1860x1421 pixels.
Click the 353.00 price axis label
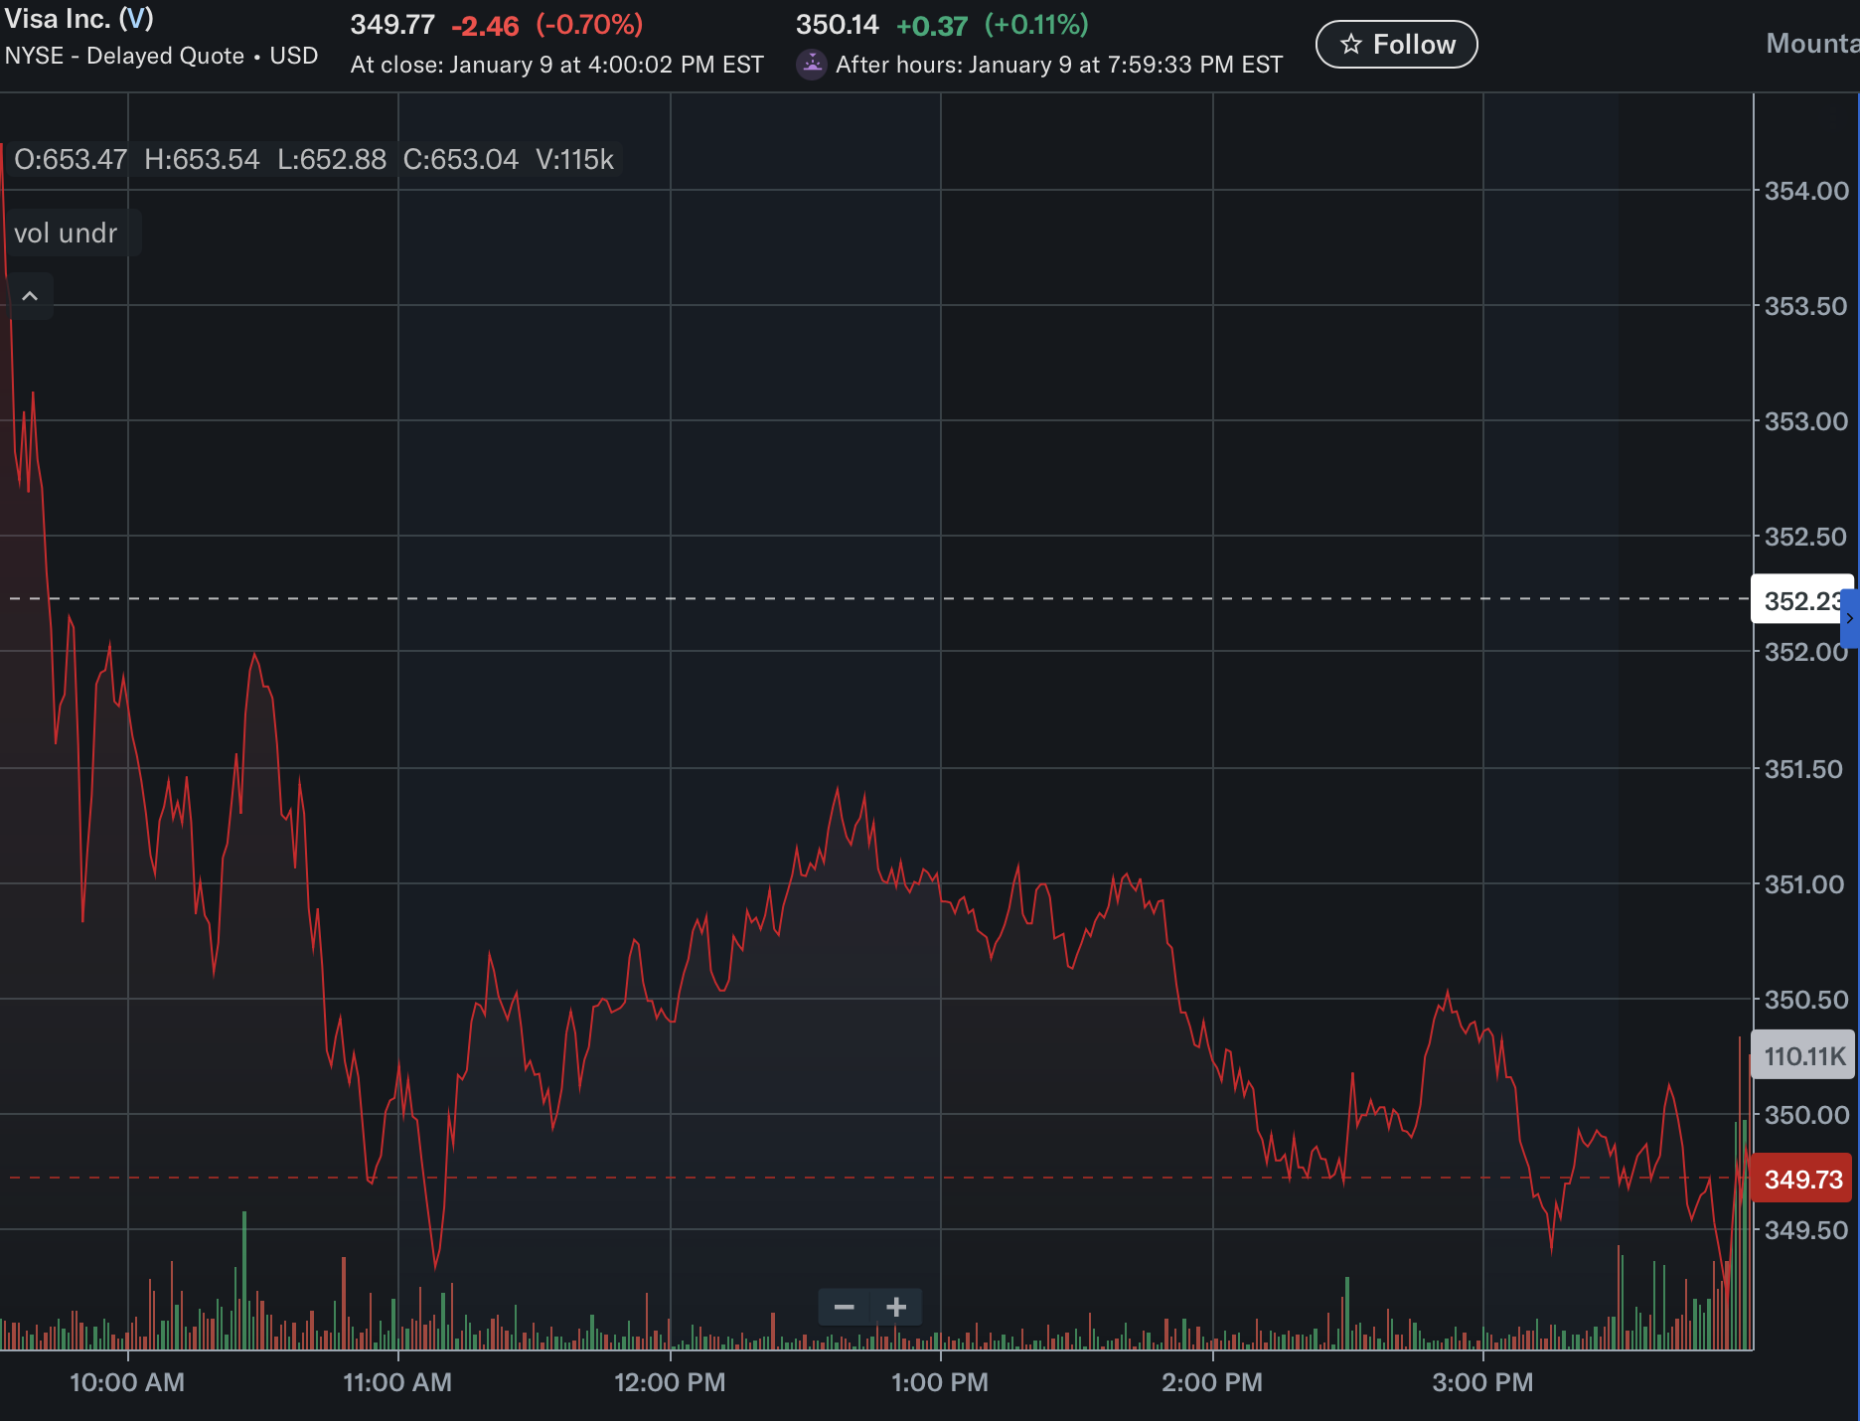click(x=1806, y=421)
